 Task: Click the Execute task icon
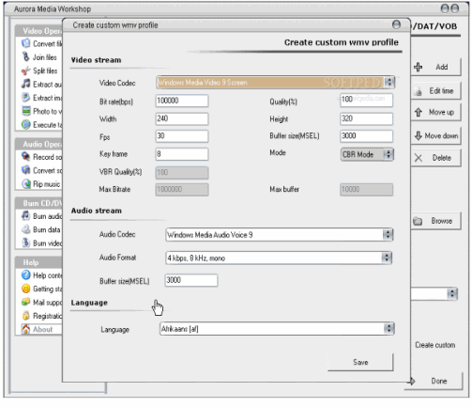(25, 124)
